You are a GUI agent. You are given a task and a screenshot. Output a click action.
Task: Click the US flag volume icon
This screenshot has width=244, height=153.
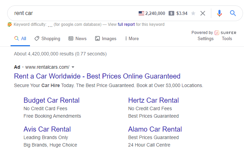(141, 13)
